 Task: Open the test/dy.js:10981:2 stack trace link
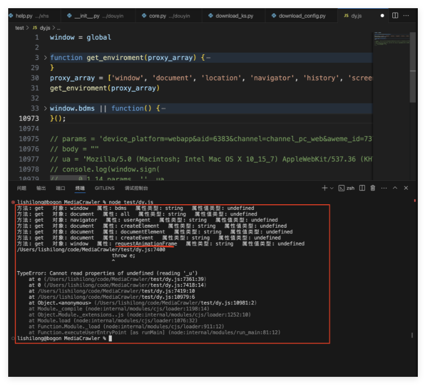(x=228, y=303)
